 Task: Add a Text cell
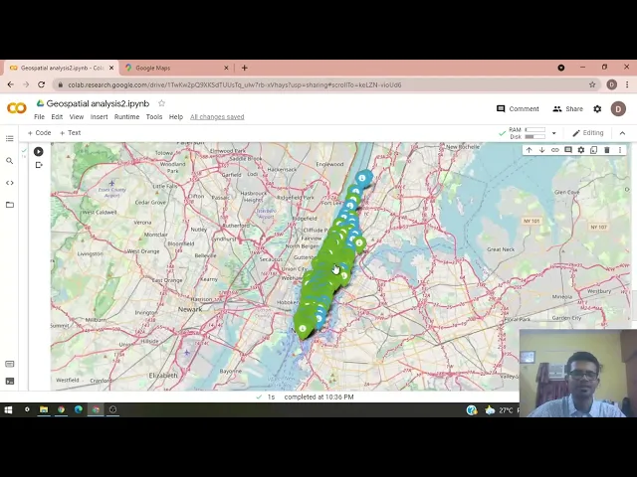click(x=71, y=132)
